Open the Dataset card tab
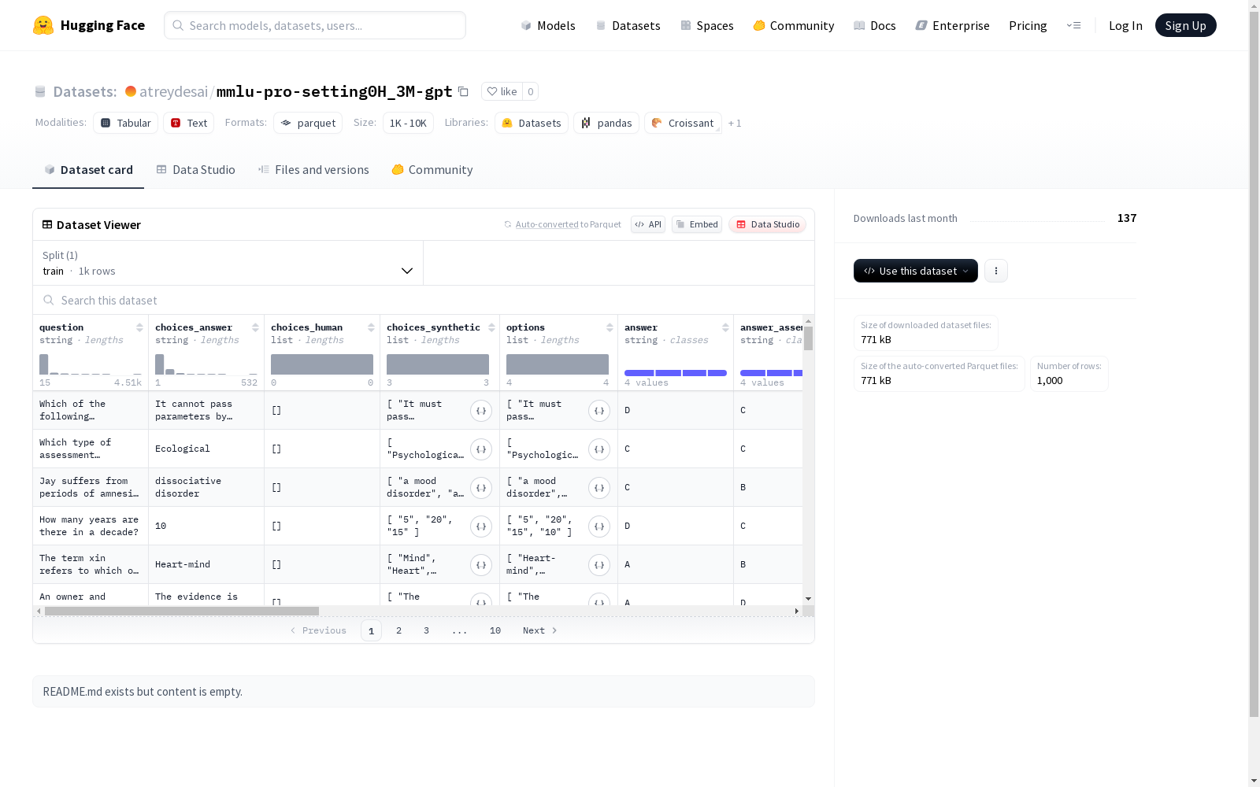The image size is (1260, 787). tap(88, 170)
